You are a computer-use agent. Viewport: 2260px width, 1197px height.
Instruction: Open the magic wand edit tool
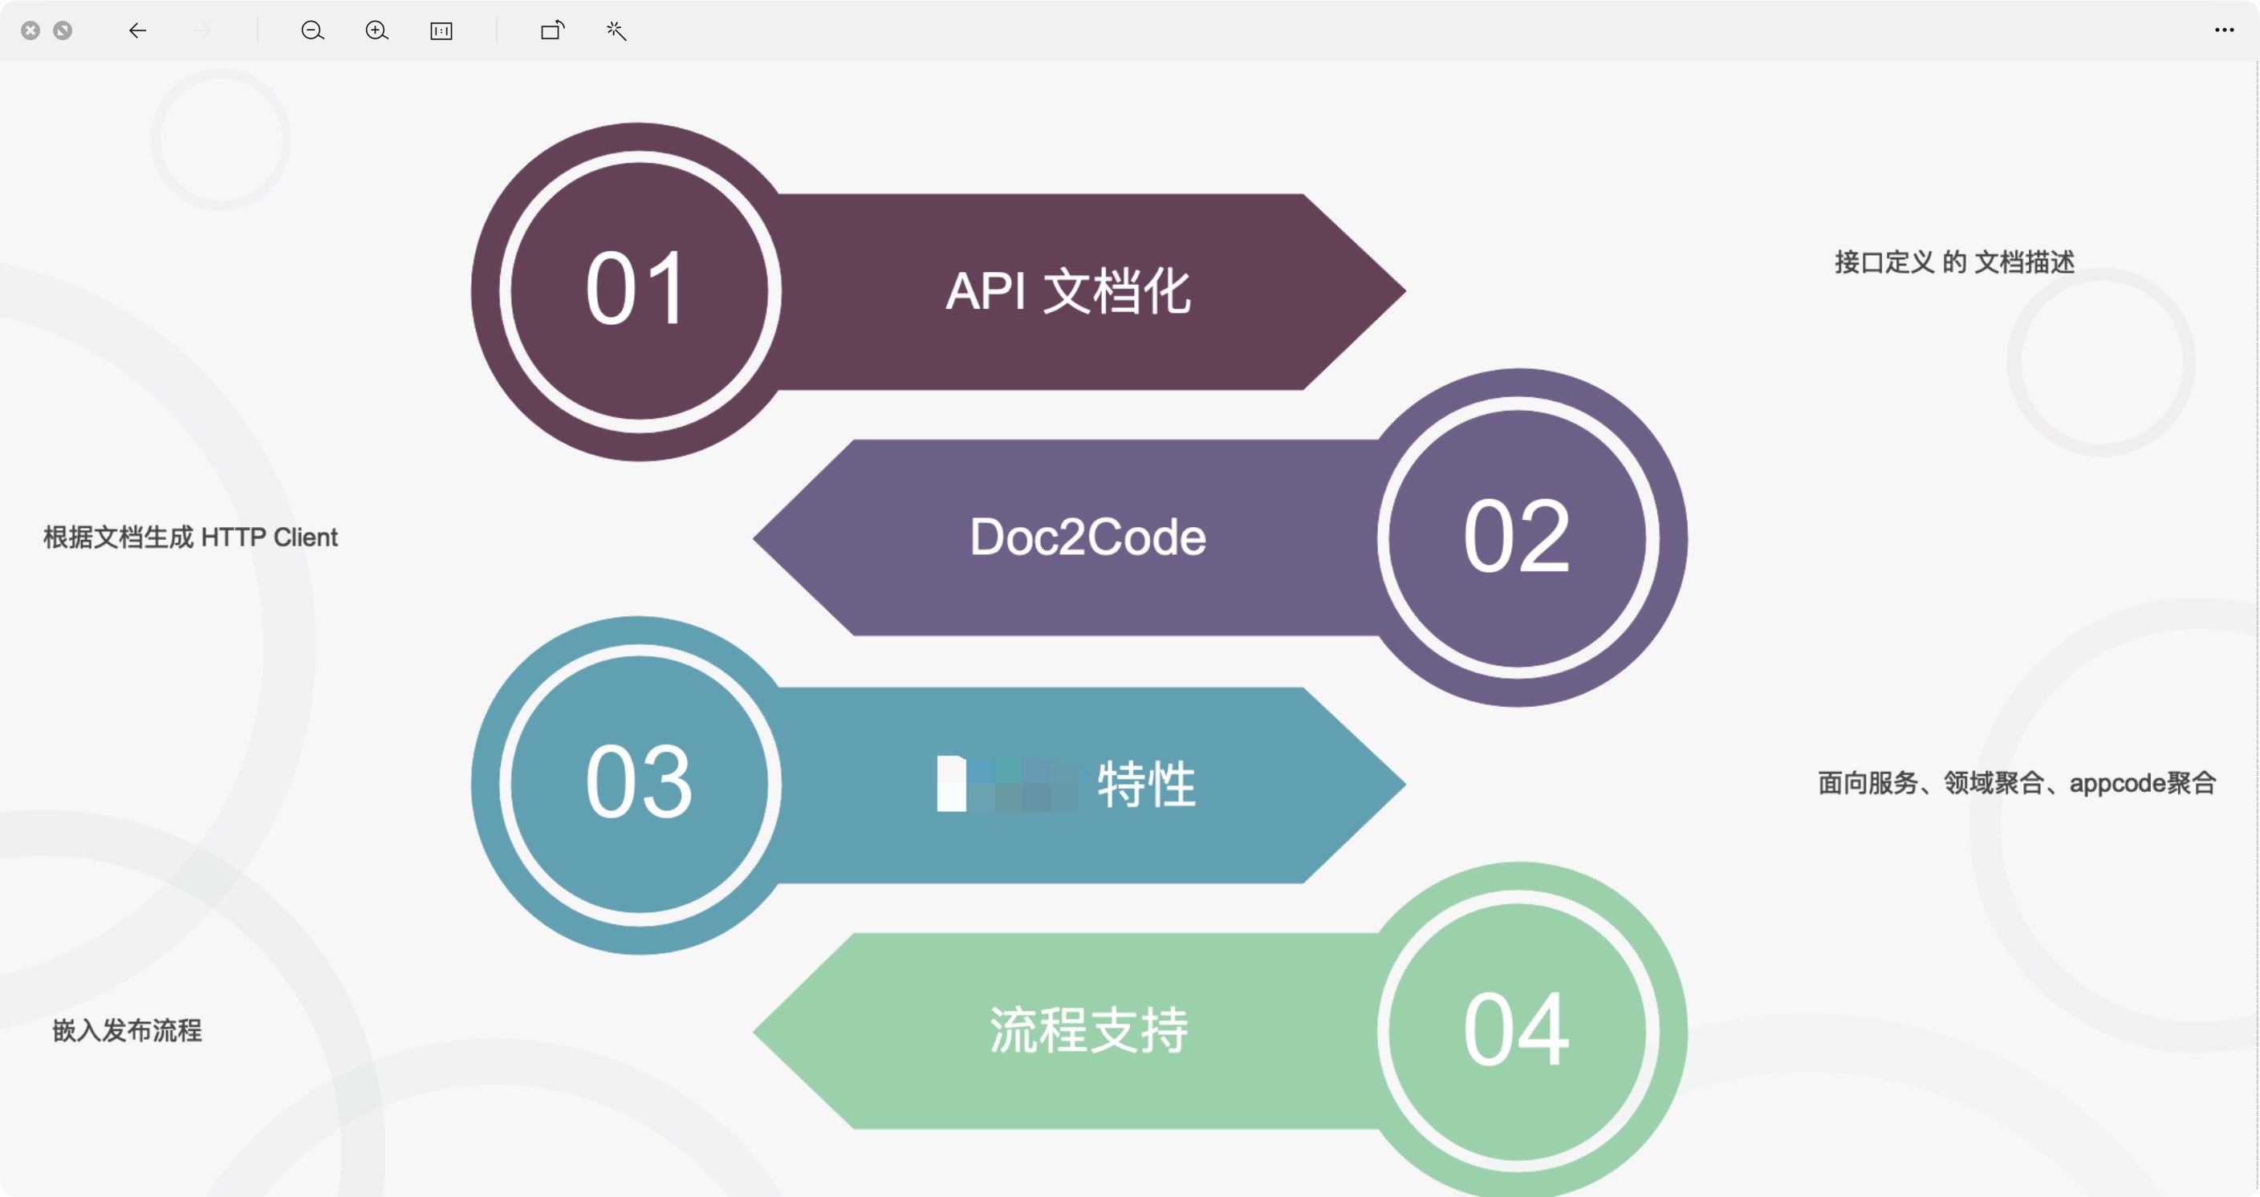click(x=616, y=30)
